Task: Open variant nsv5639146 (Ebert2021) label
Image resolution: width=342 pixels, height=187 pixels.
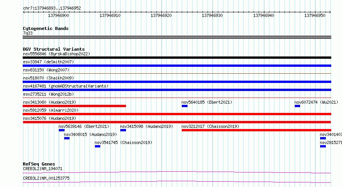Action: point(84,126)
